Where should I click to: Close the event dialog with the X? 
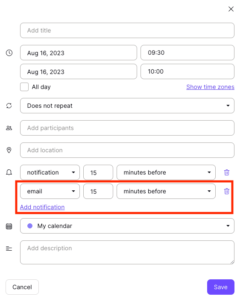pos(231,9)
